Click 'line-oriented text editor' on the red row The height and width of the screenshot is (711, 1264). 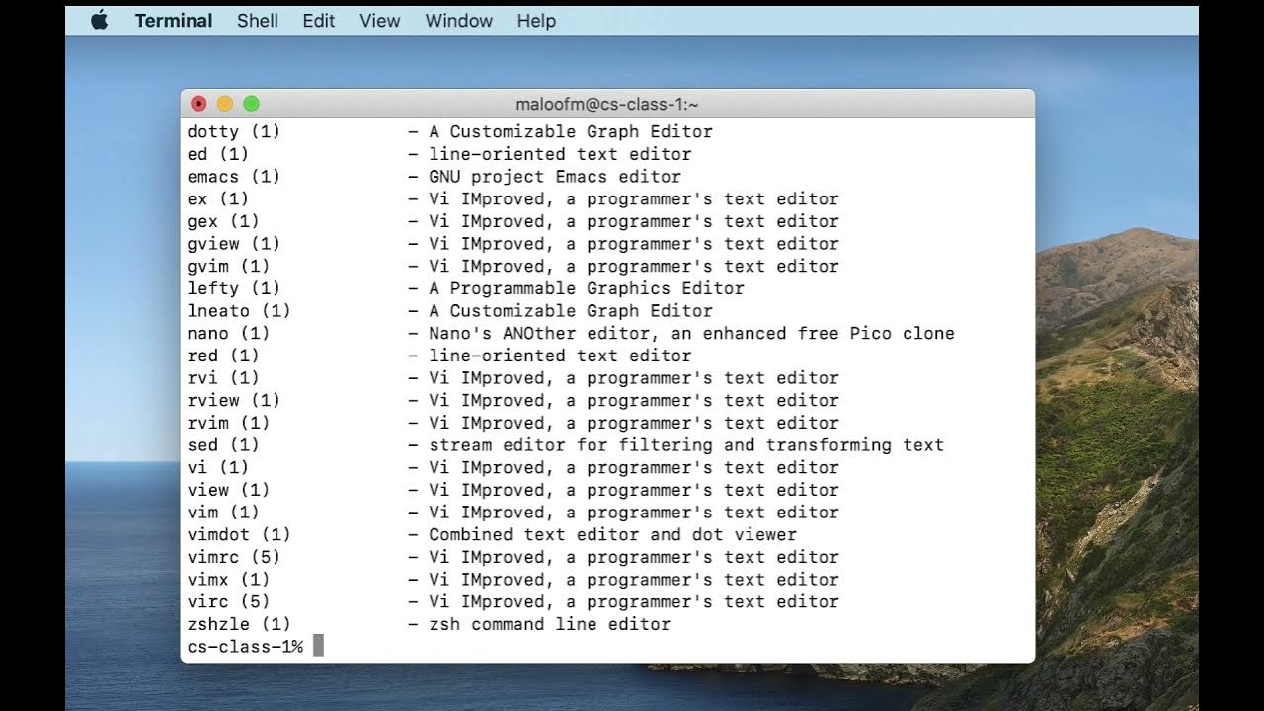point(560,355)
